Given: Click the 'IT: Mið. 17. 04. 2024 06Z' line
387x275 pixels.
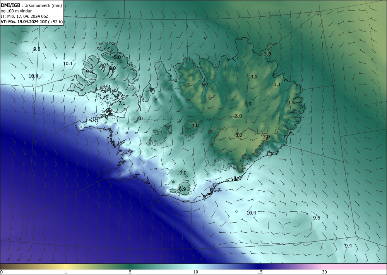Looking at the screenshot, I should (x=24, y=16).
